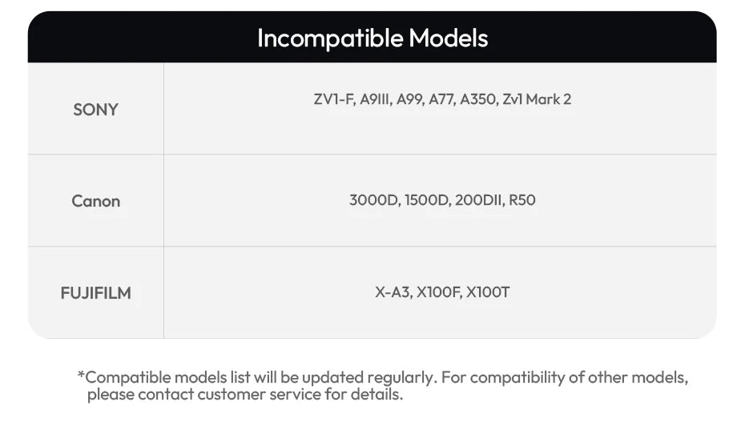Click the 1500D model name

pyautogui.click(x=427, y=200)
